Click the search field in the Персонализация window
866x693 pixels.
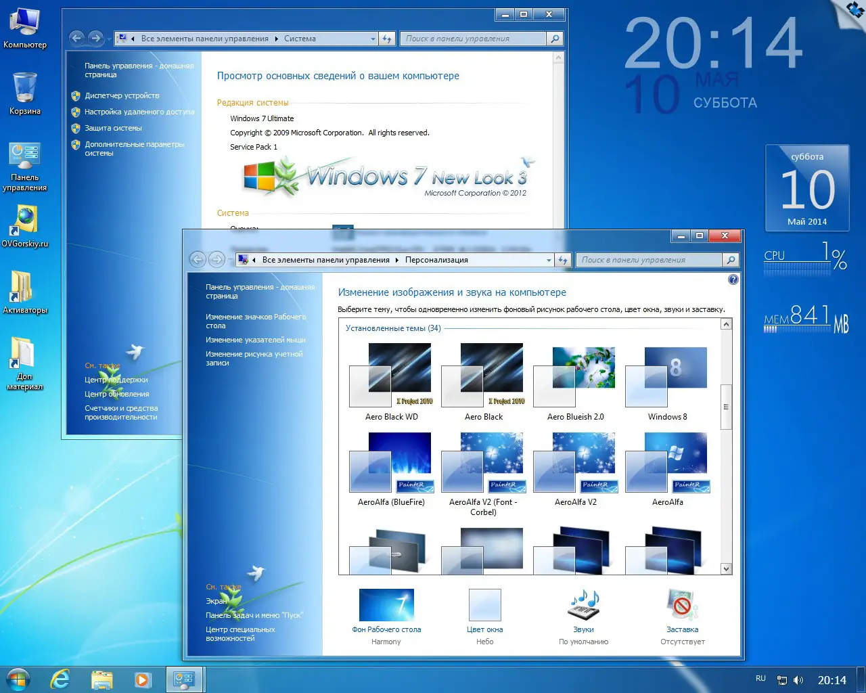point(649,260)
